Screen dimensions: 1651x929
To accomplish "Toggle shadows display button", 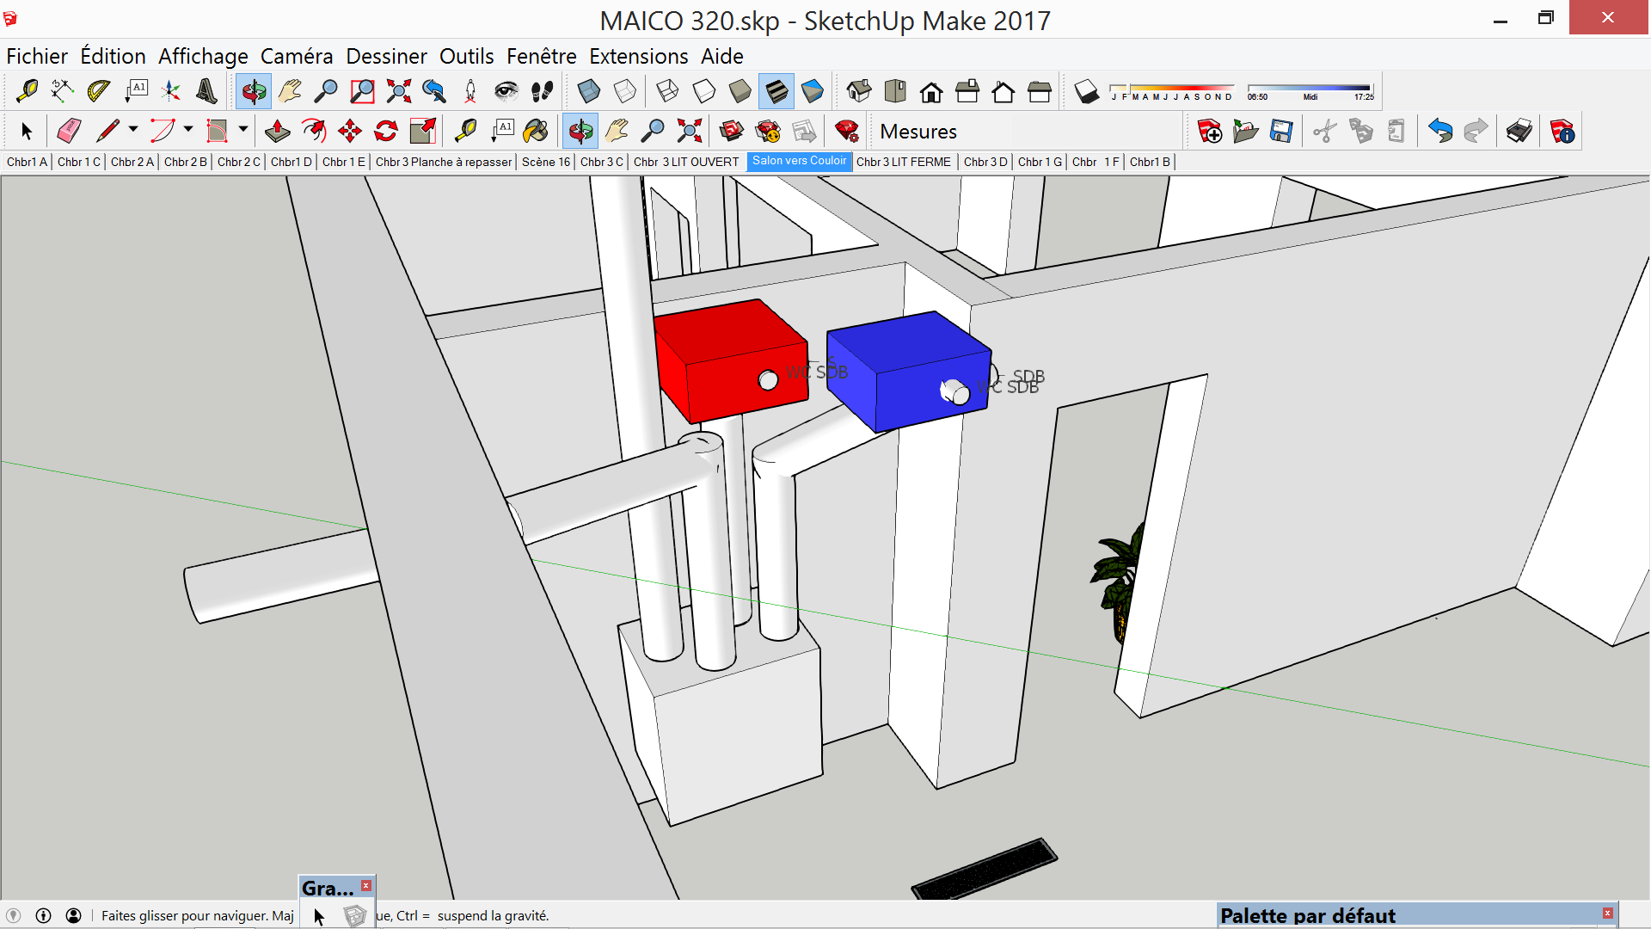I will tap(1086, 90).
